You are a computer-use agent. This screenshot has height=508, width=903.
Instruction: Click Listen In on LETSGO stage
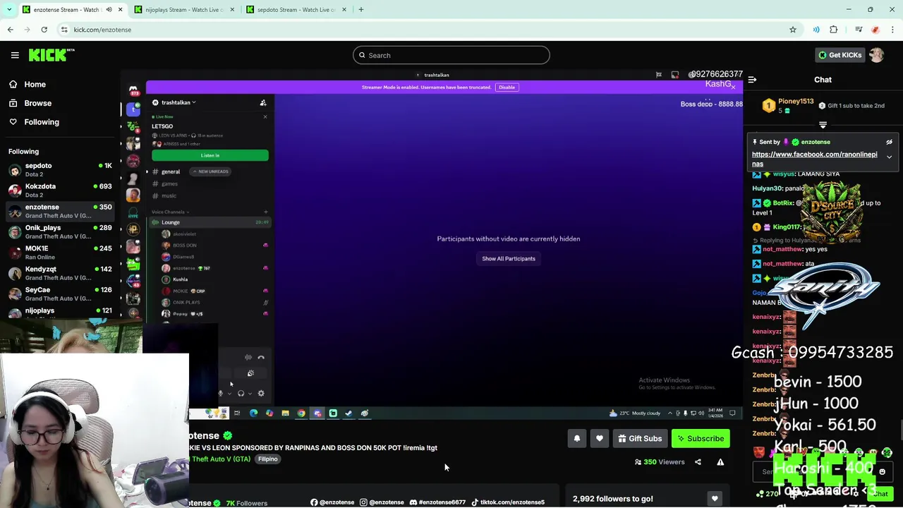click(x=210, y=155)
